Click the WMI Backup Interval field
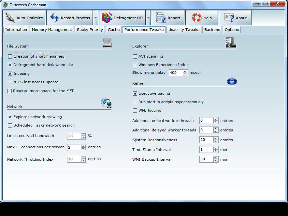Image resolution: width=288 pixels, height=216 pixels. click(x=207, y=159)
